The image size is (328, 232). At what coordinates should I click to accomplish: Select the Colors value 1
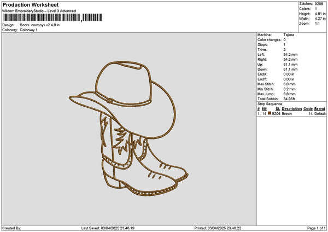pos(316,9)
